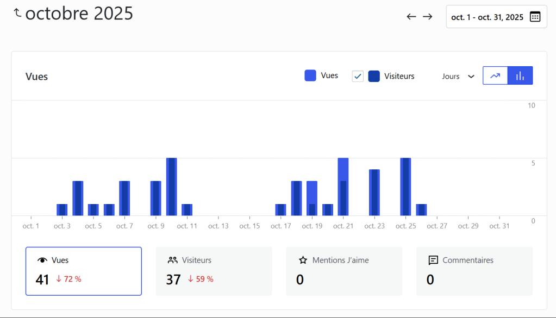Select the Vues stats tab

tap(84, 271)
